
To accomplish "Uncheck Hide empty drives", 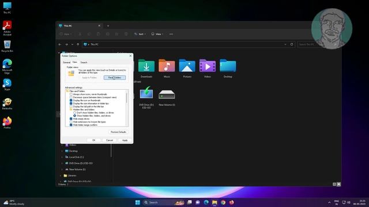I will coord(71,119).
